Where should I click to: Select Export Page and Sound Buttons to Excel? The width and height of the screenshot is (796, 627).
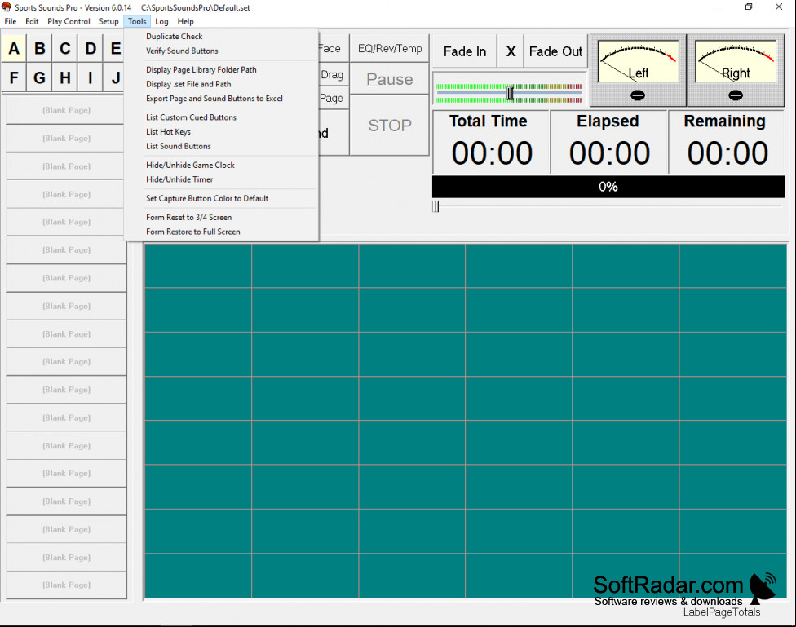point(221,99)
